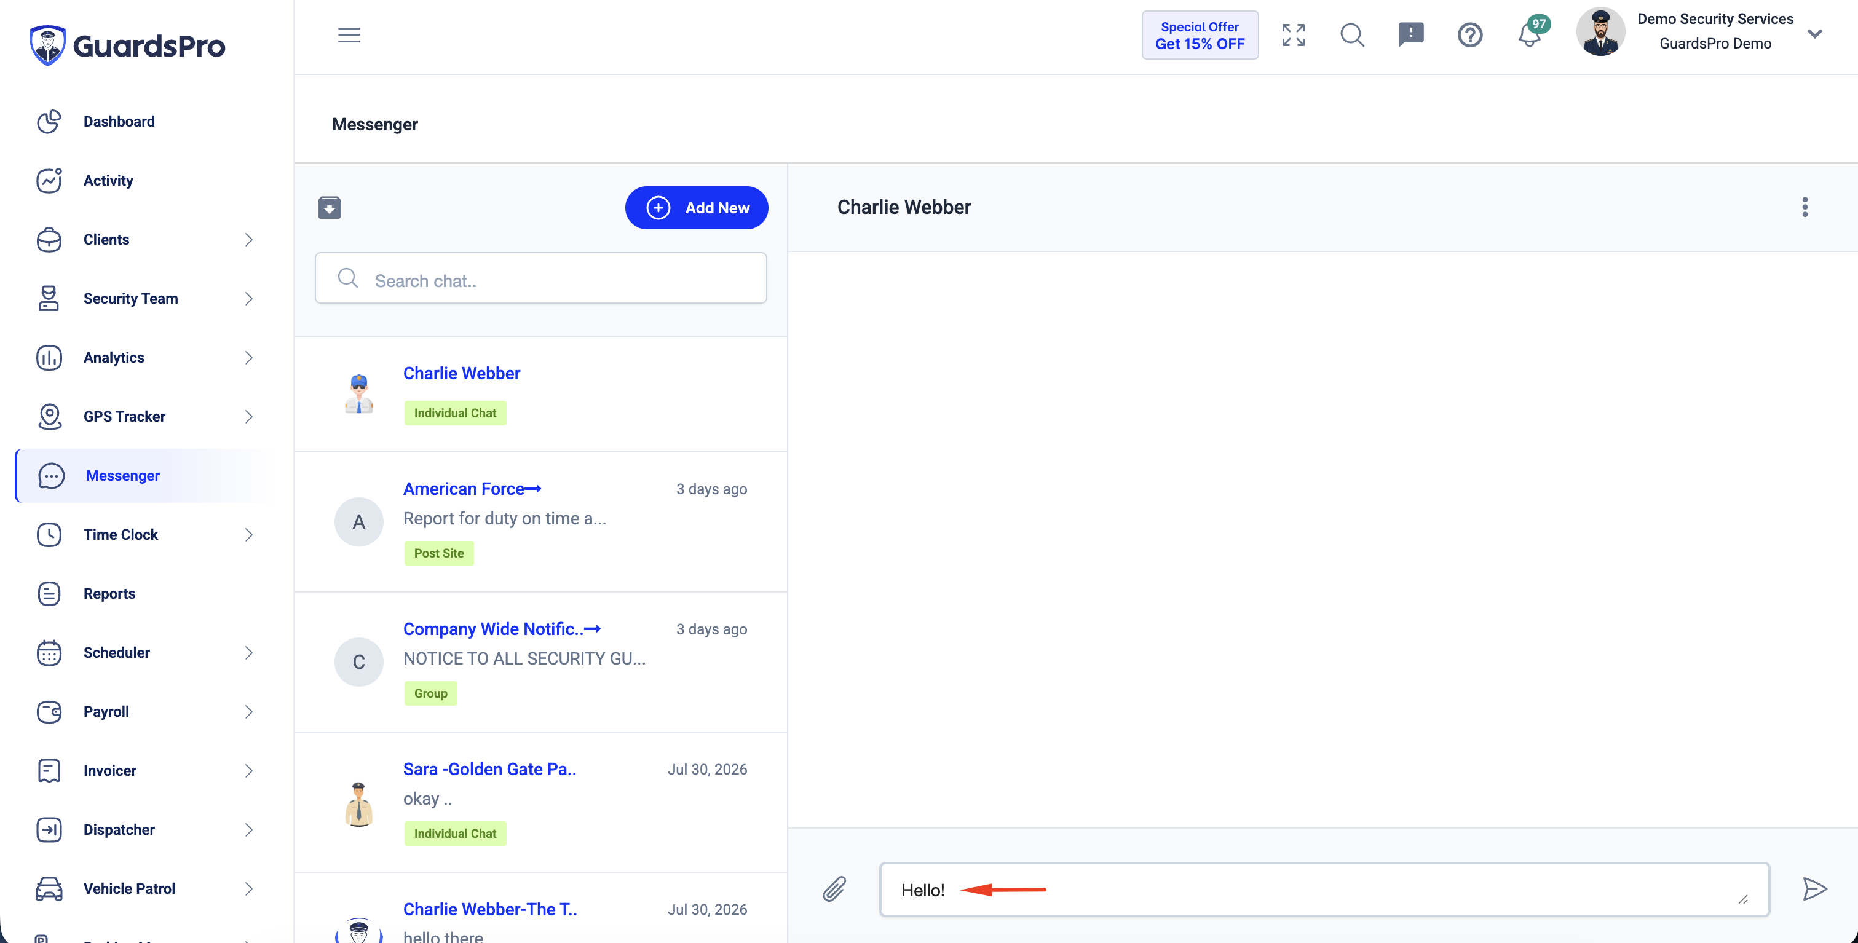Start a new chat with Add New
The image size is (1858, 943).
click(696, 208)
